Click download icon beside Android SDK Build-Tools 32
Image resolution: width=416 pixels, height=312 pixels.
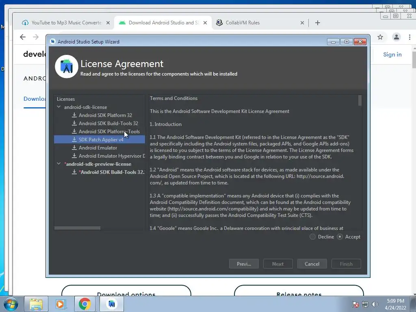click(74, 123)
